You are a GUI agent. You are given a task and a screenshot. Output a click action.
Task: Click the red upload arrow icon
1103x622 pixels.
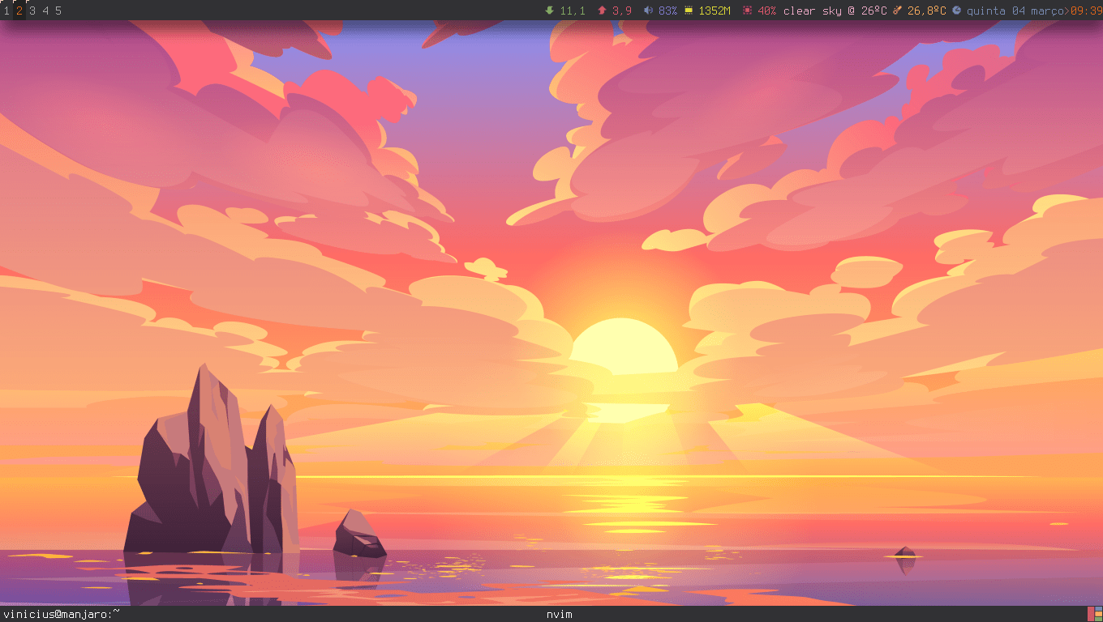602,11
